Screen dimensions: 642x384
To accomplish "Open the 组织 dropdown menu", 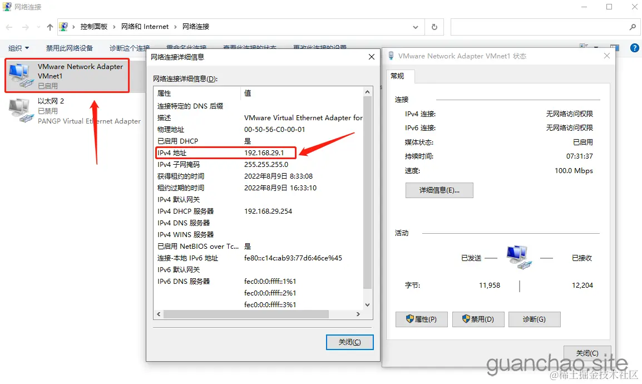I will [x=18, y=48].
